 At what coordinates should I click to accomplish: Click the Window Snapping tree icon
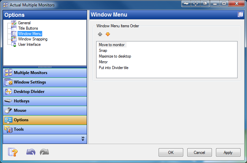[x=14, y=39]
